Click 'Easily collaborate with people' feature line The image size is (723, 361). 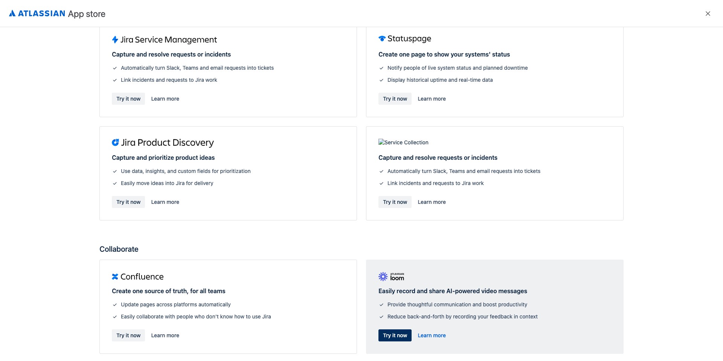pos(196,317)
